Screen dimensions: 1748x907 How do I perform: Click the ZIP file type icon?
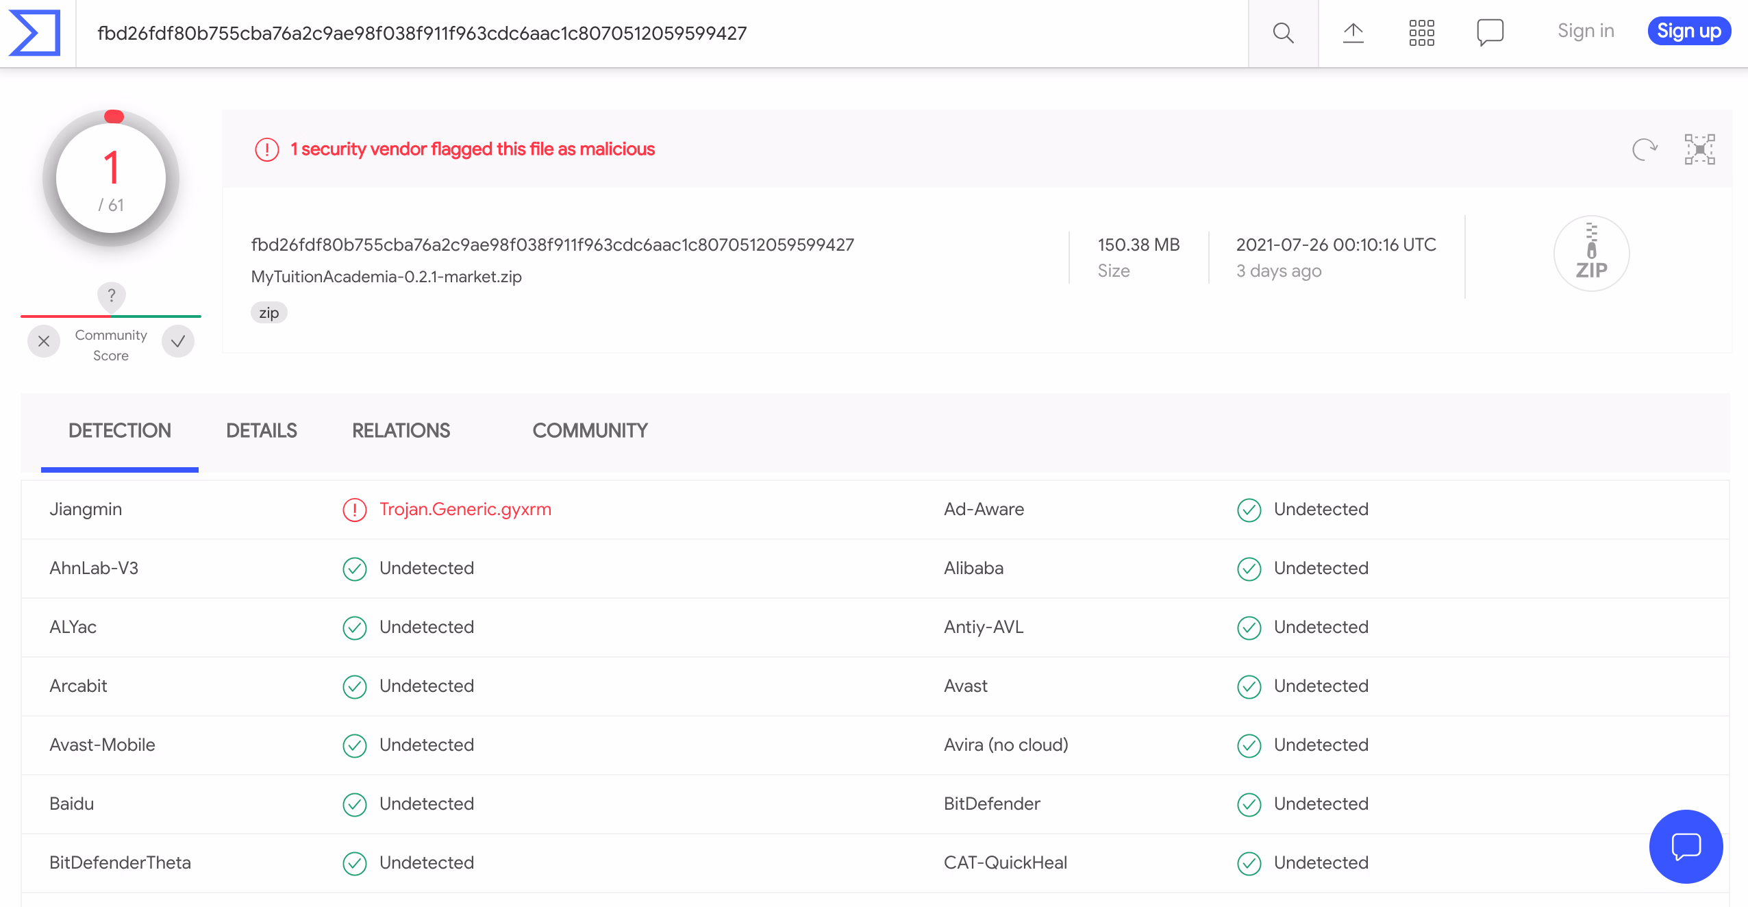click(1591, 253)
